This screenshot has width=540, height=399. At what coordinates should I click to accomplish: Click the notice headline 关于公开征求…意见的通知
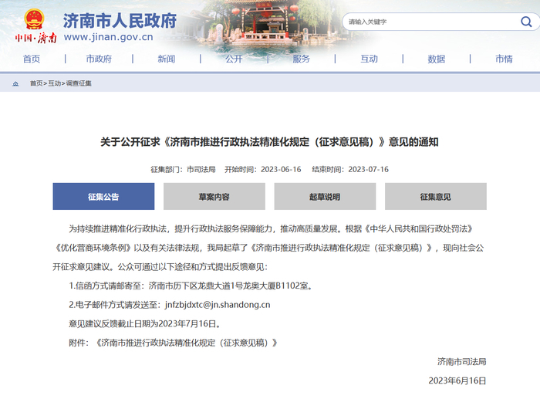269,142
